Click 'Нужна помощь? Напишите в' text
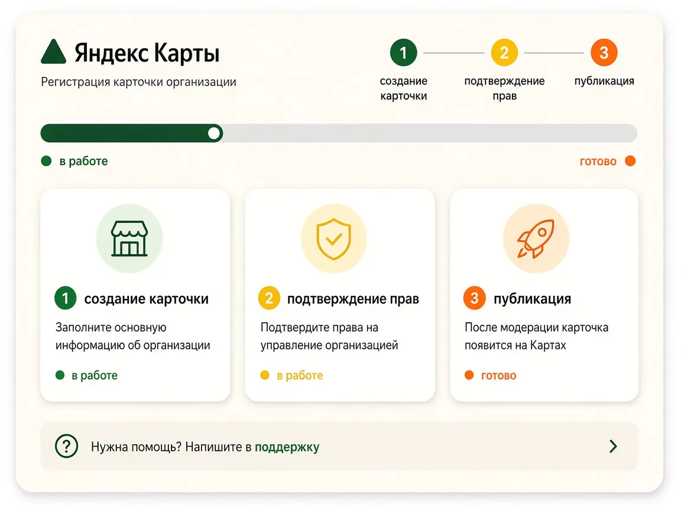The height and width of the screenshot is (511, 681). [x=171, y=447]
